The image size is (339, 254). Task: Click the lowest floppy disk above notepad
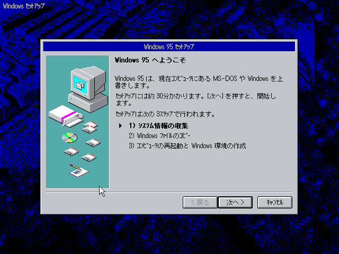point(89,157)
